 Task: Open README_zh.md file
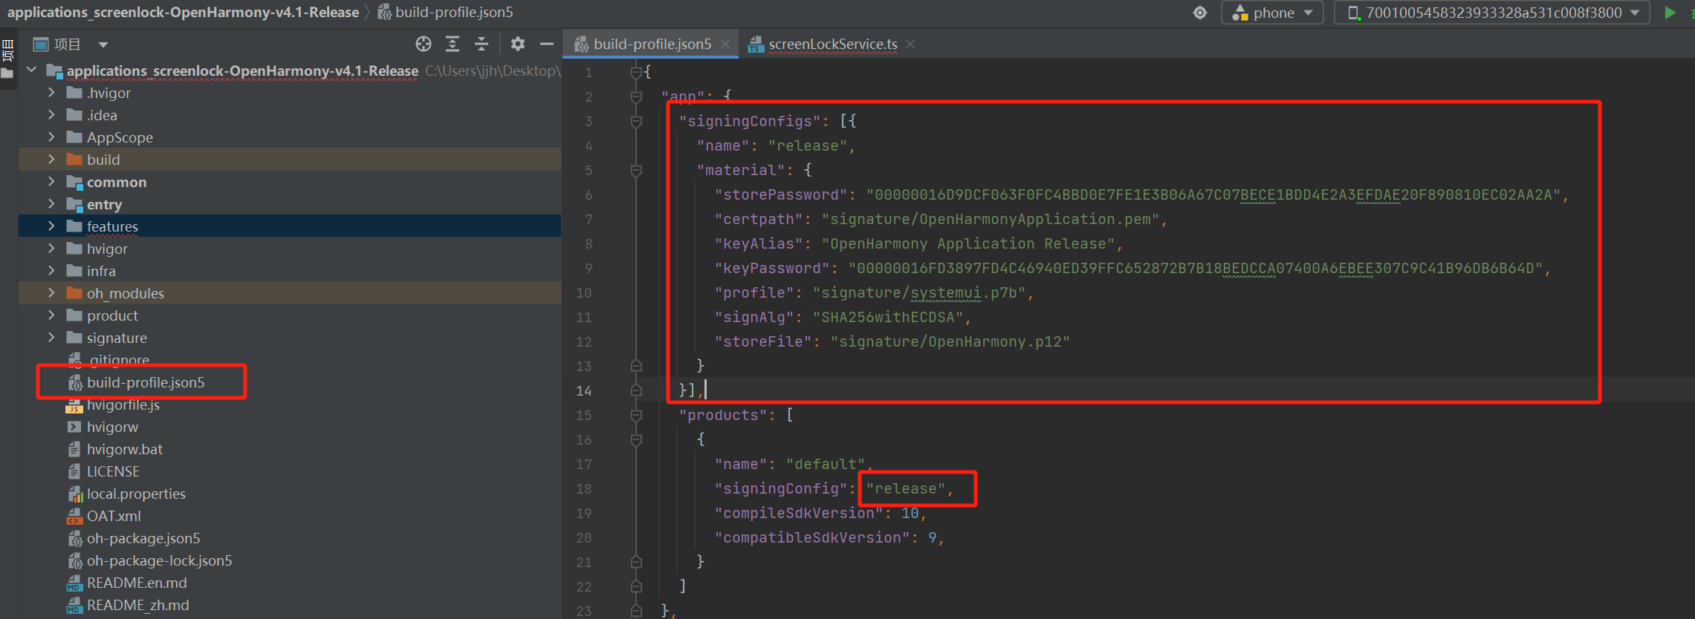coord(137,605)
